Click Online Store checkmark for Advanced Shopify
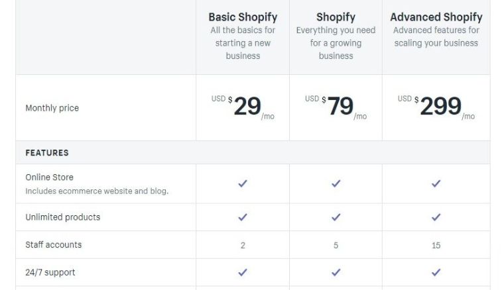Viewport: 504px width, 290px height. 436,183
